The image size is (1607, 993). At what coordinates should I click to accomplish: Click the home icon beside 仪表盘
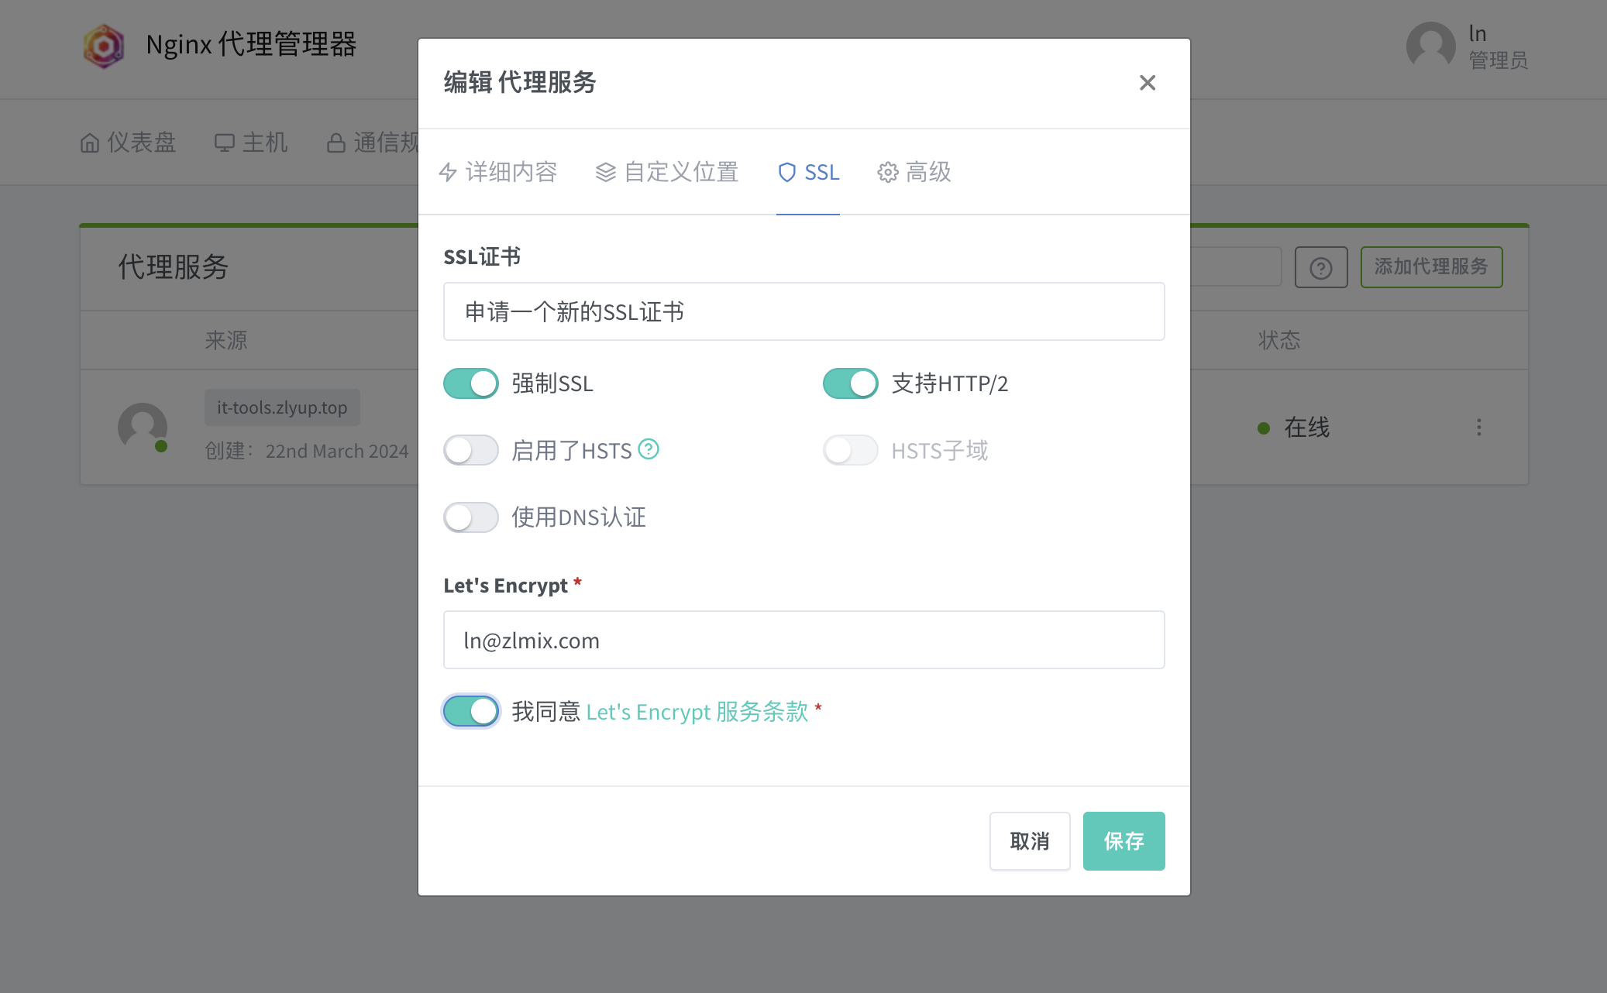tap(90, 143)
